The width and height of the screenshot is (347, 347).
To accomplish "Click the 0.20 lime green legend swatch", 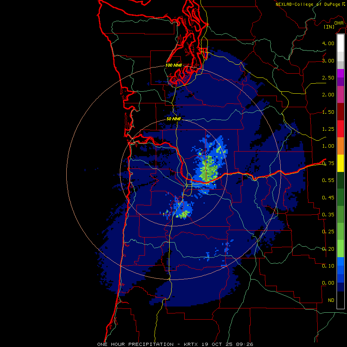I will click(x=340, y=249).
